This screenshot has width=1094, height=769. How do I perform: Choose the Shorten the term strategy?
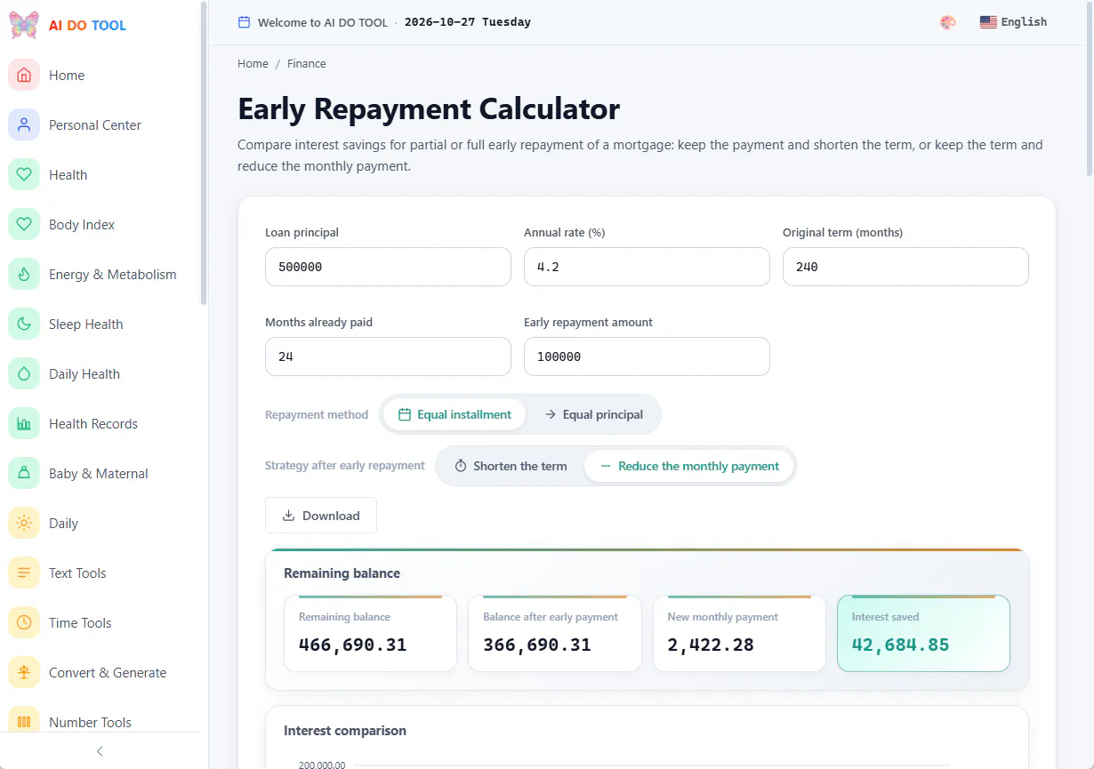(x=511, y=466)
